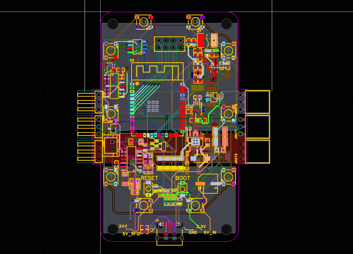Click the 3.3V silkscreen label
The width and height of the screenshot is (353, 254).
click(201, 227)
